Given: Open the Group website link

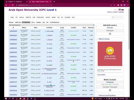Looking at the screenshot, I should coord(101,74).
